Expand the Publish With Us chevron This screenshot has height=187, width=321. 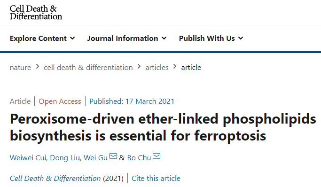(241, 38)
